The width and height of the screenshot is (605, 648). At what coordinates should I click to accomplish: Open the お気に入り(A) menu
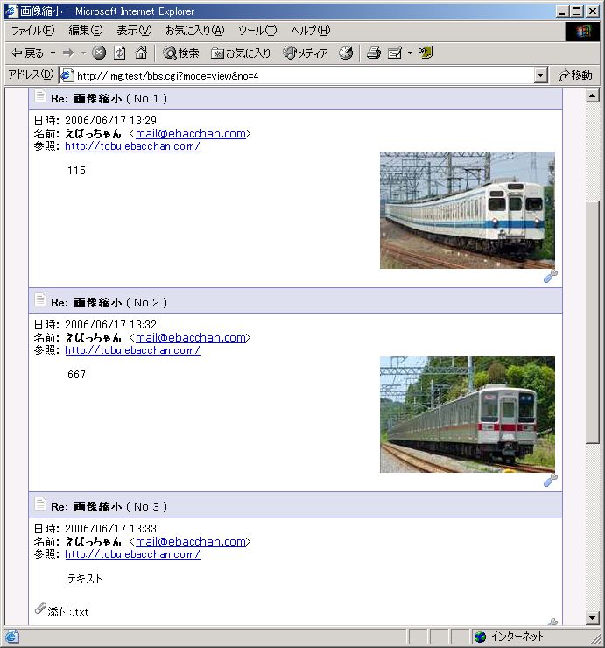coord(194,31)
